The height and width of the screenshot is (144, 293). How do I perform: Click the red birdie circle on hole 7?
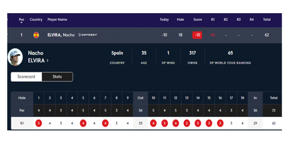tap(106, 123)
